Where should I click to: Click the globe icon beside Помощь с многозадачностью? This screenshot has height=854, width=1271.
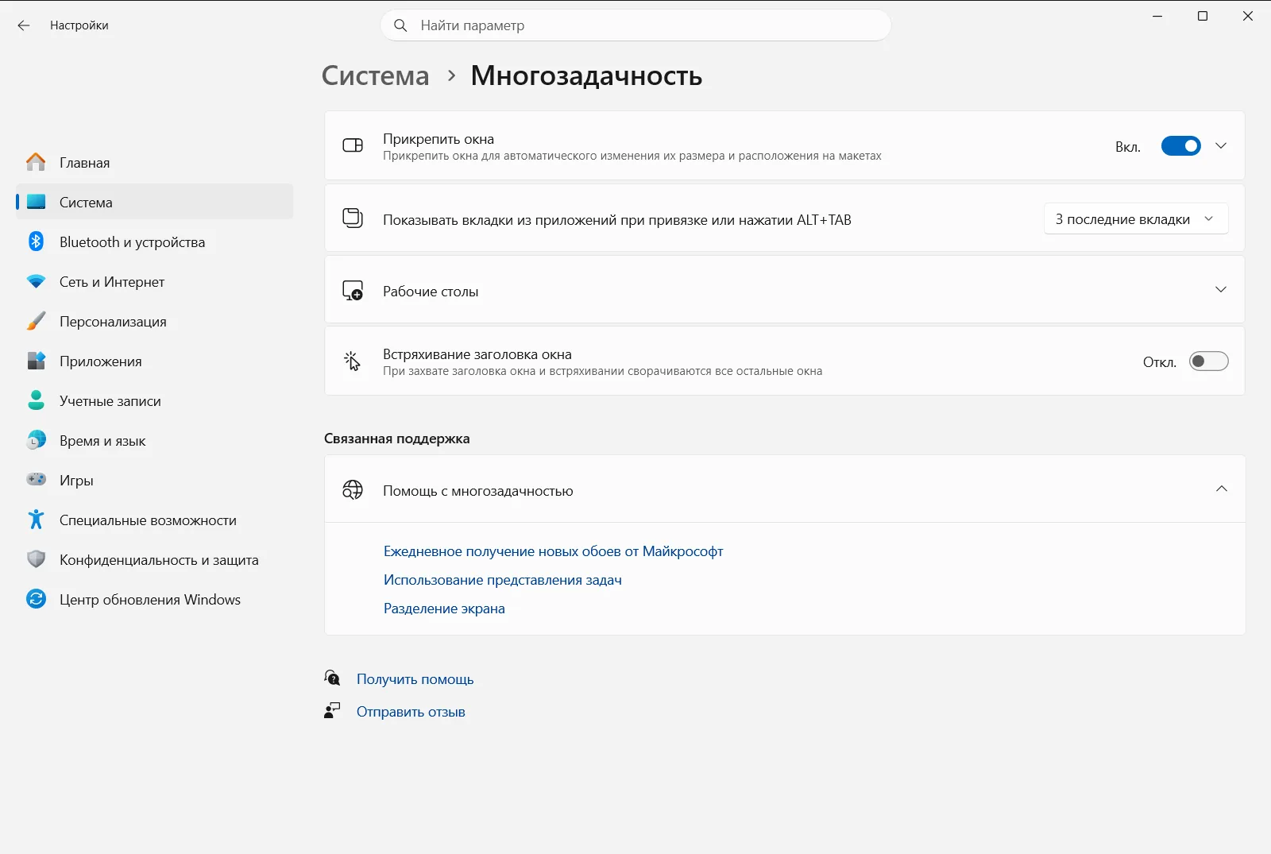pyautogui.click(x=353, y=490)
